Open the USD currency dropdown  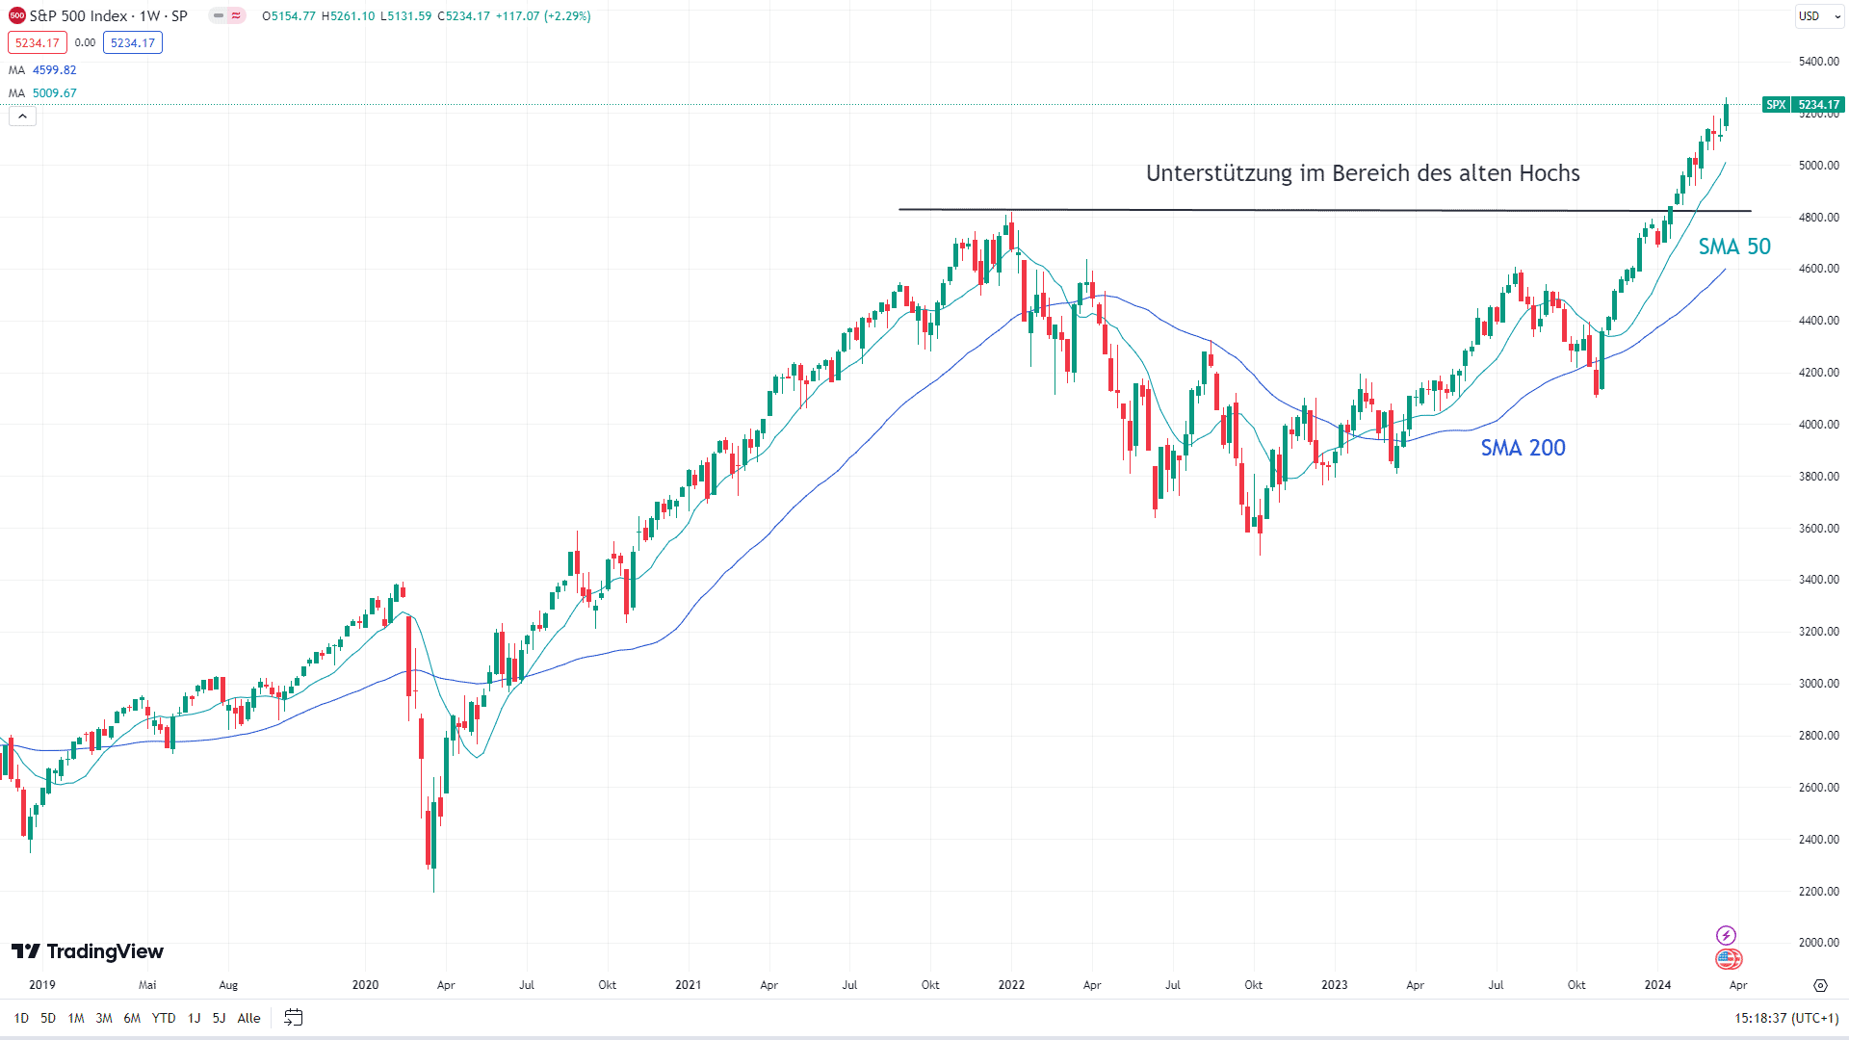point(1819,16)
